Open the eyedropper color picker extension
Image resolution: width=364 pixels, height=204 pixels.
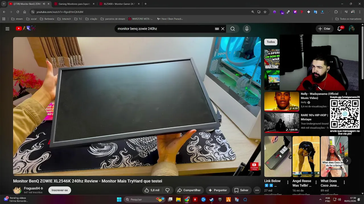click(x=288, y=12)
